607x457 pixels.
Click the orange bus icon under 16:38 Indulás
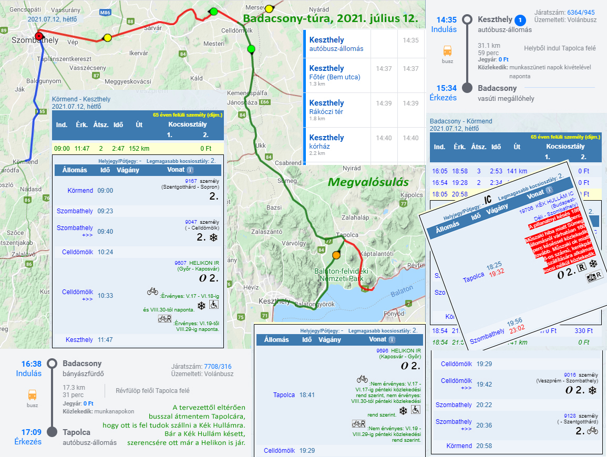pos(33,395)
